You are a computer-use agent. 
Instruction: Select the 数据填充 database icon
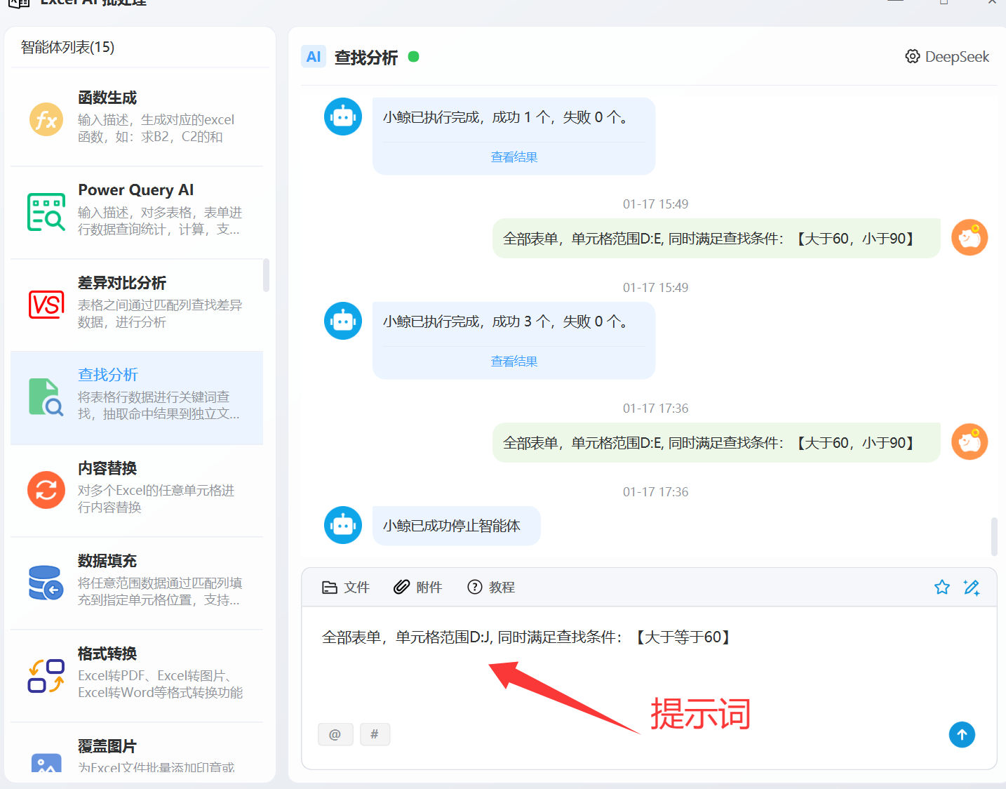tap(46, 583)
